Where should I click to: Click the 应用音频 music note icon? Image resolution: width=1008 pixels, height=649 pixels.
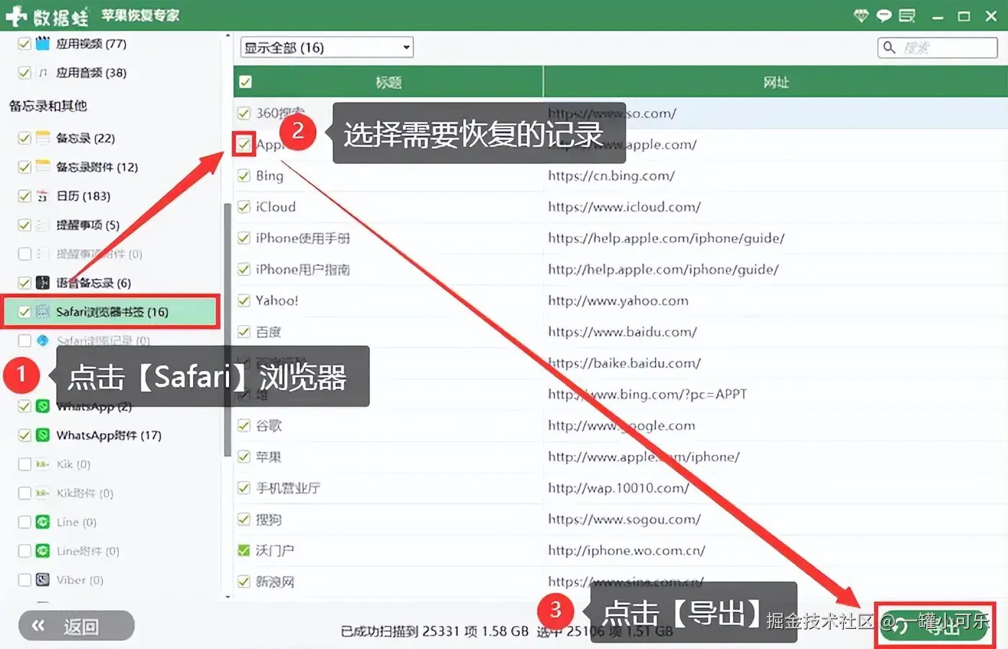click(42, 73)
